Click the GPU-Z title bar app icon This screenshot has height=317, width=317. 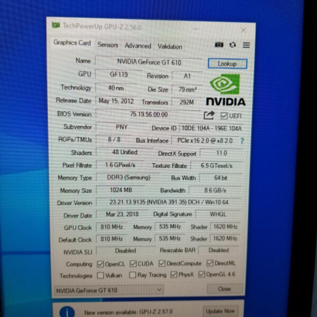tap(56, 25)
